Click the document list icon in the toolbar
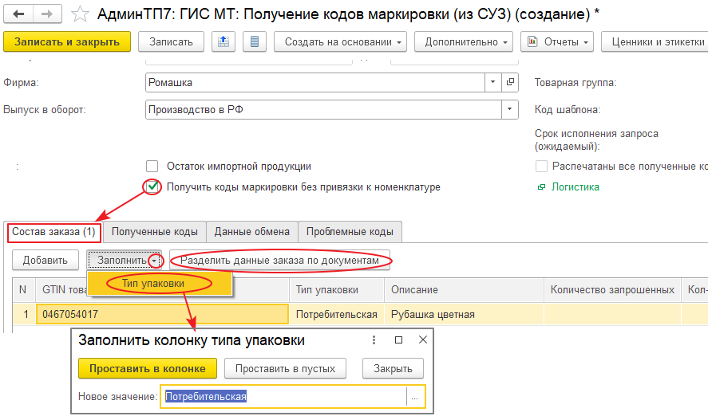Screen dimensions: 708x420 tap(253, 41)
